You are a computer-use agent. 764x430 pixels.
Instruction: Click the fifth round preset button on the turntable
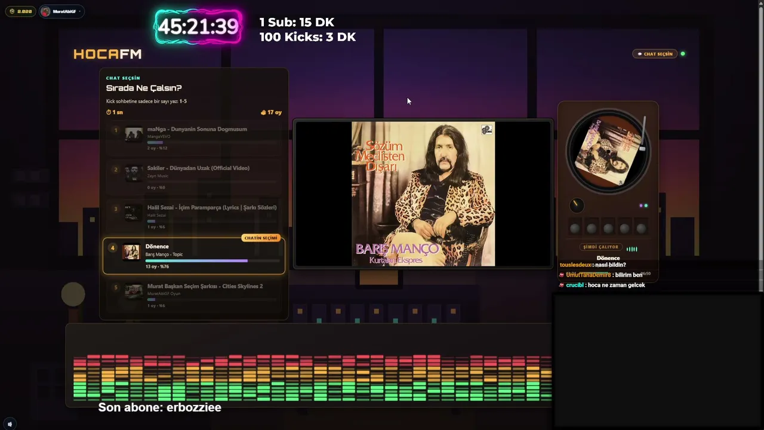point(641,229)
